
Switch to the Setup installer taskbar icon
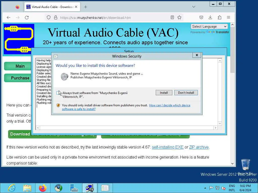90,188
